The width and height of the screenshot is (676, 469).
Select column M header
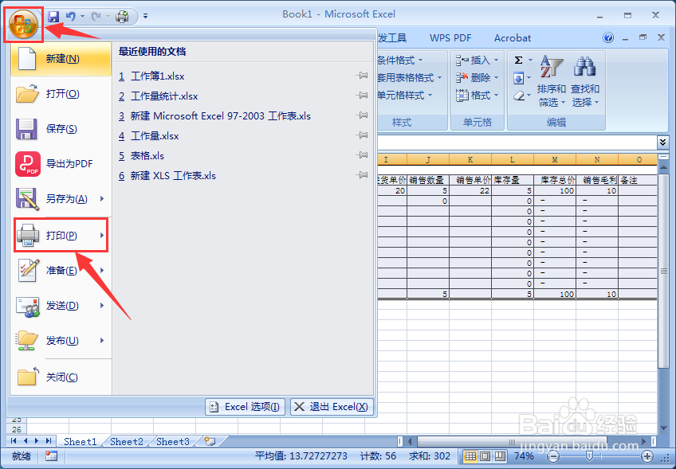(x=554, y=159)
